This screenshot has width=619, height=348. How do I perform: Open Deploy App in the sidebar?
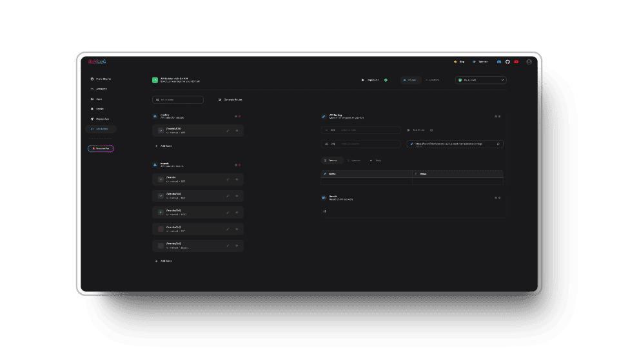tap(101, 119)
